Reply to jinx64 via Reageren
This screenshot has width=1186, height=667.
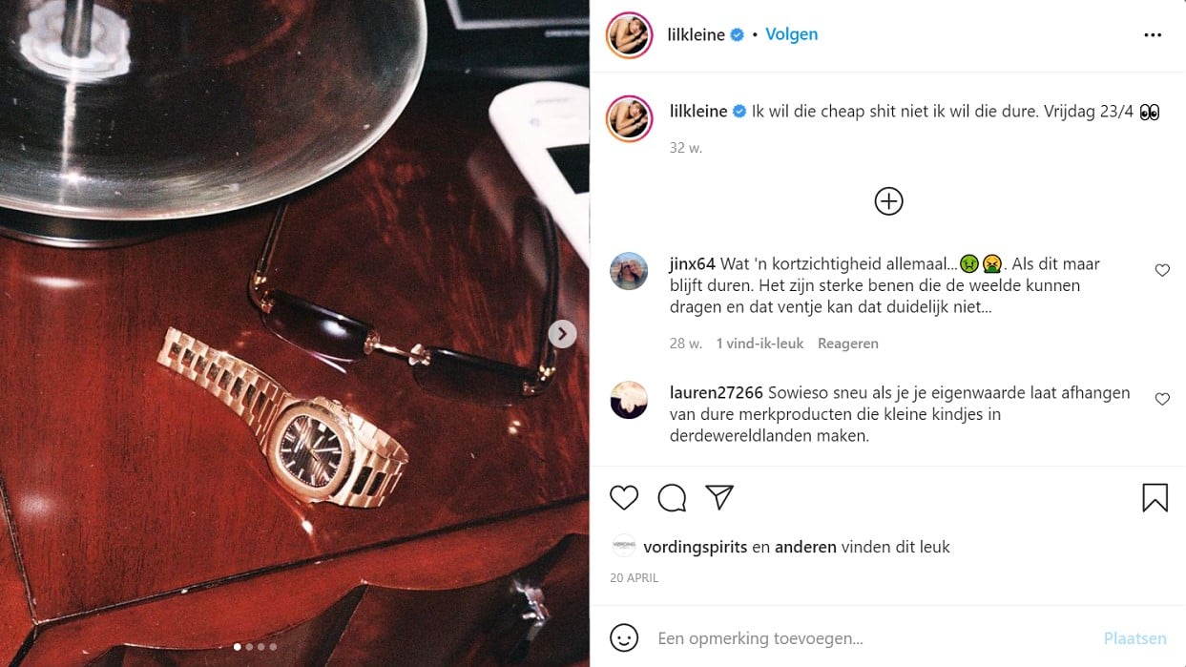[x=848, y=344]
